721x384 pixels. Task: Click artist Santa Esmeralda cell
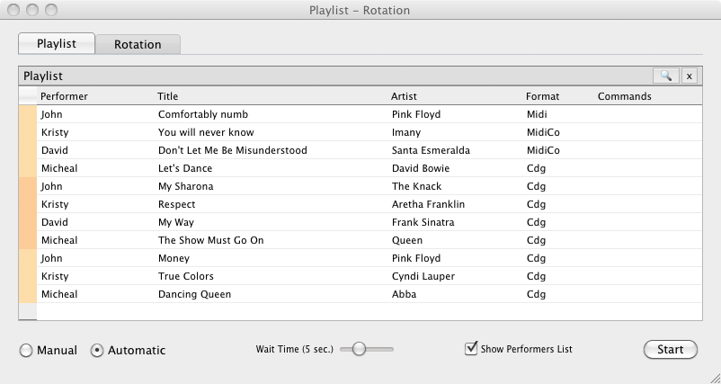pyautogui.click(x=431, y=150)
